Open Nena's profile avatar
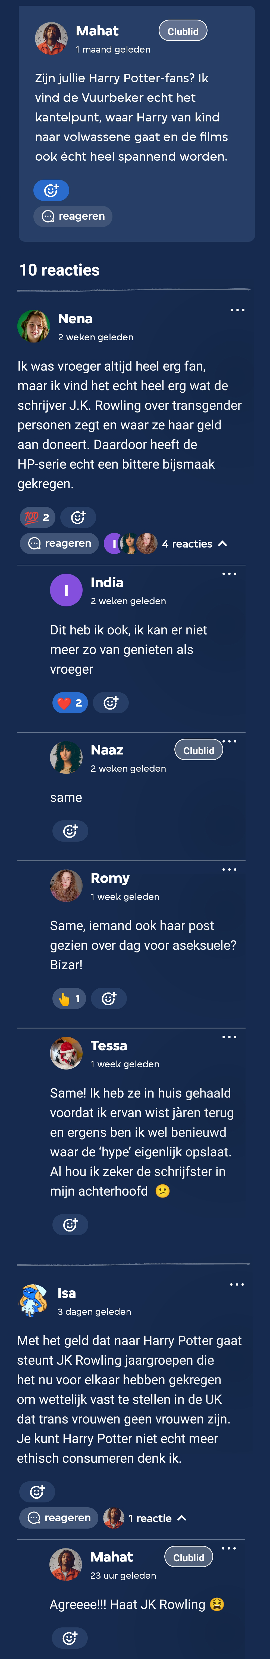 (x=33, y=326)
